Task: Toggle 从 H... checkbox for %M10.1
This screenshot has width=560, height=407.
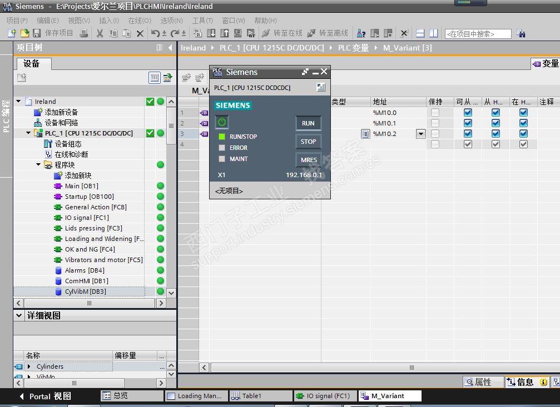Action: (495, 123)
